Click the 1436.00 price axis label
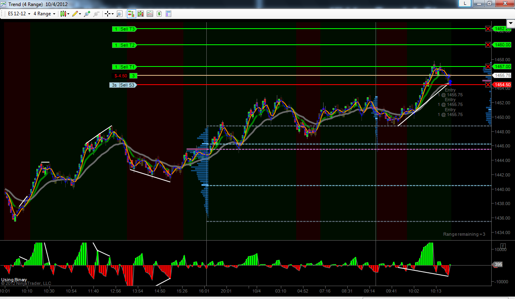The width and height of the screenshot is (515, 299). [503, 218]
